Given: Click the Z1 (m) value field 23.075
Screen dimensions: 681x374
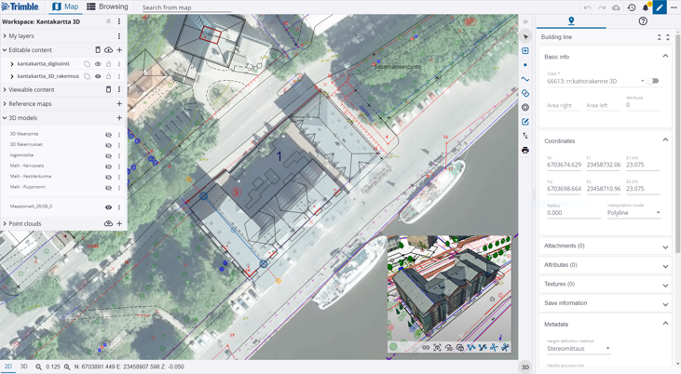Looking at the screenshot, I should [x=643, y=165].
